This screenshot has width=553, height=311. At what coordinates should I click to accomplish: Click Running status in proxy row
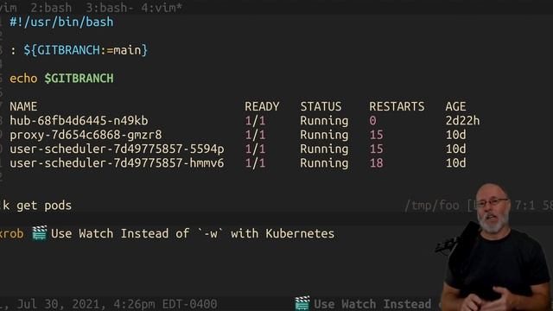(x=324, y=135)
